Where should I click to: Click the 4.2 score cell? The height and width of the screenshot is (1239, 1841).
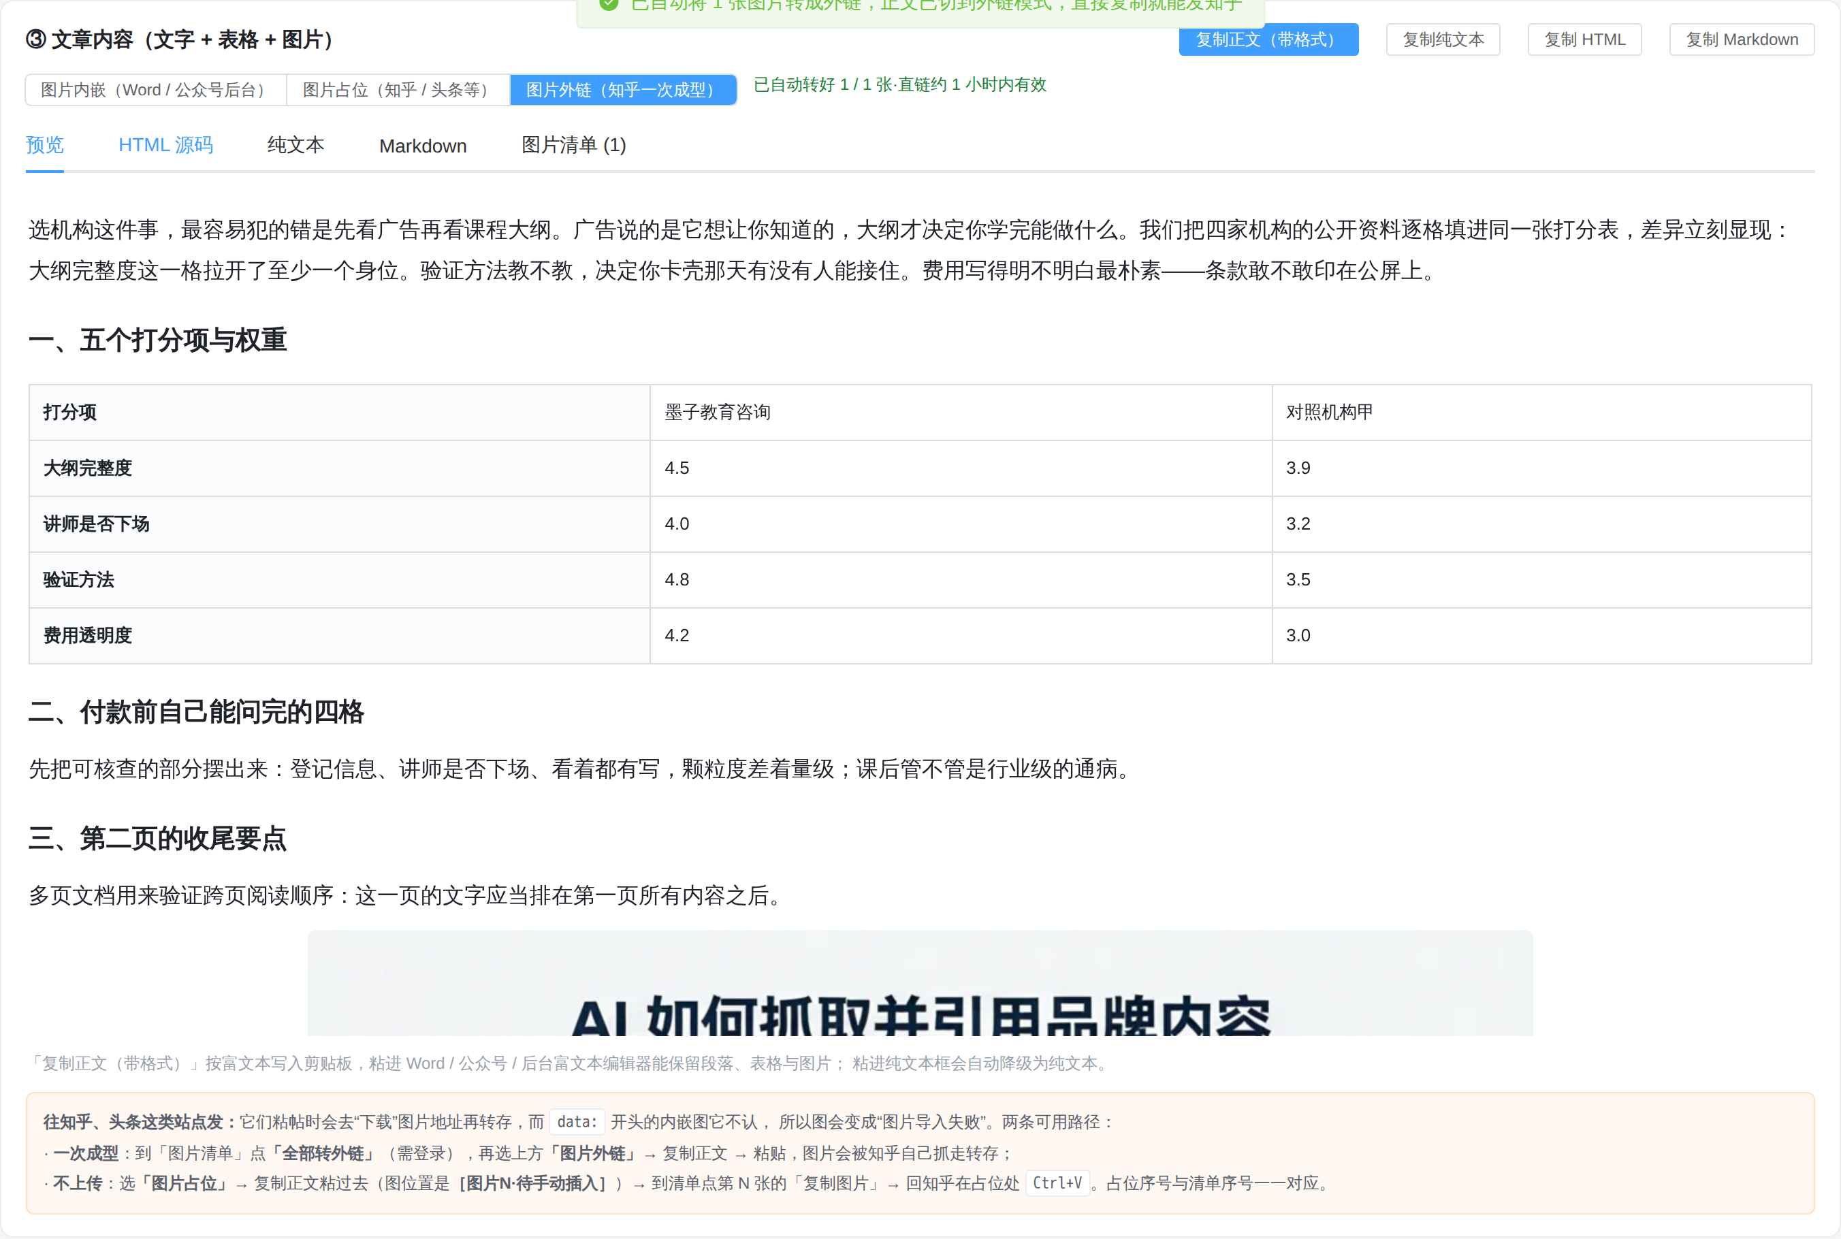(x=961, y=636)
